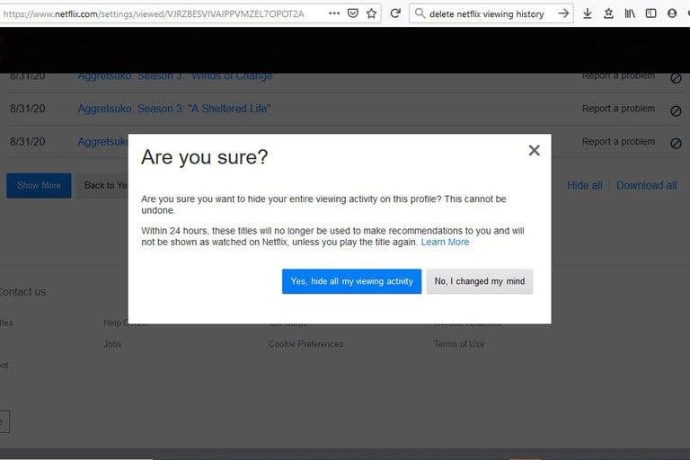The image size is (690, 460).
Task: Click the search magnifier icon
Action: click(x=420, y=13)
